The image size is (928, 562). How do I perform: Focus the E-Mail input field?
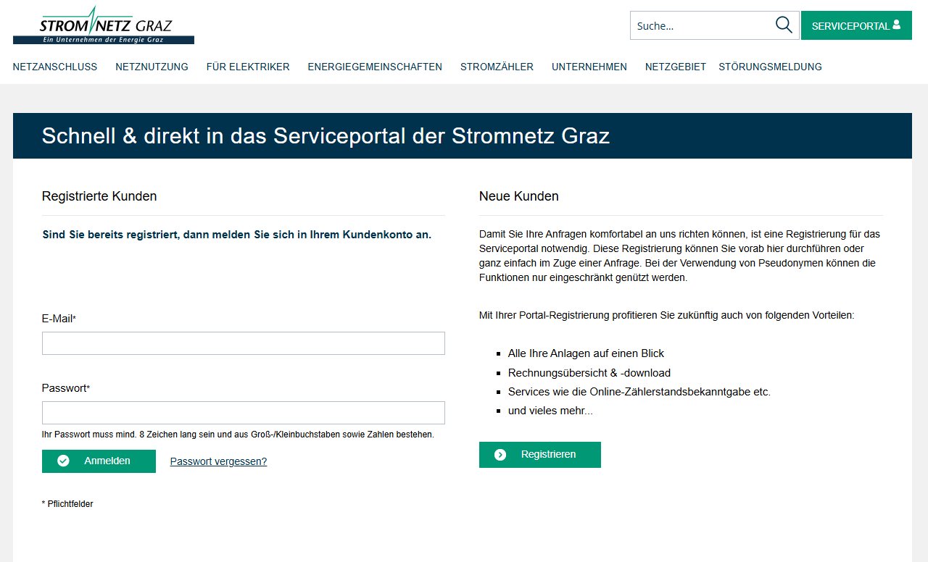(x=244, y=343)
